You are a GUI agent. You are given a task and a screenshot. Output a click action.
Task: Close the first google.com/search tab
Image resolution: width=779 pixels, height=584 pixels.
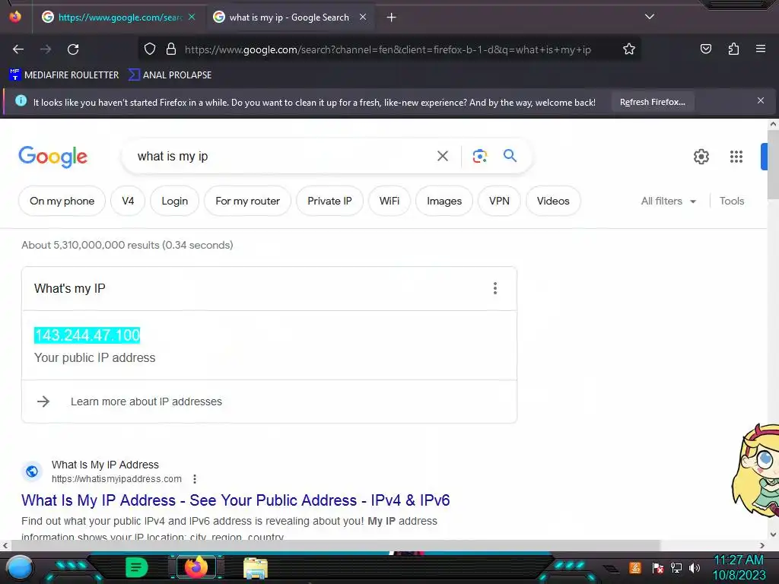pyautogui.click(x=192, y=17)
